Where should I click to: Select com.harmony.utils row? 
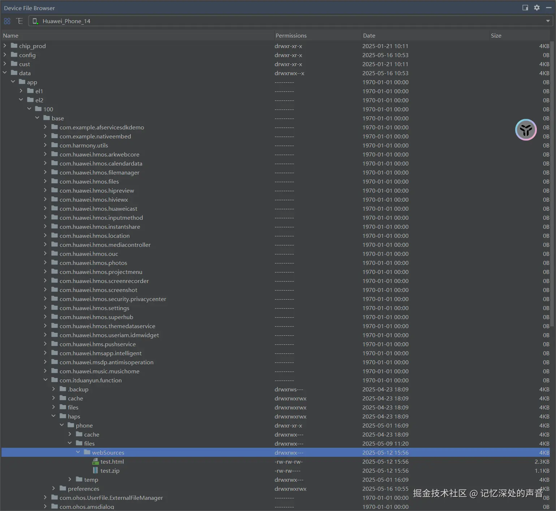(x=276, y=145)
